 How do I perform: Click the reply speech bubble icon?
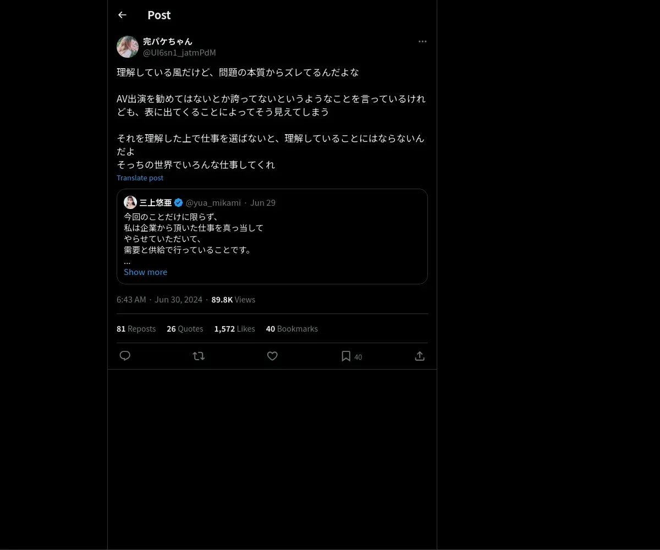(125, 356)
